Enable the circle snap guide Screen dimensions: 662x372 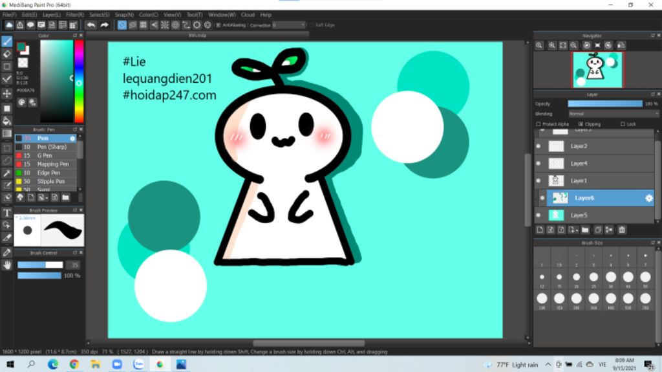(175, 25)
